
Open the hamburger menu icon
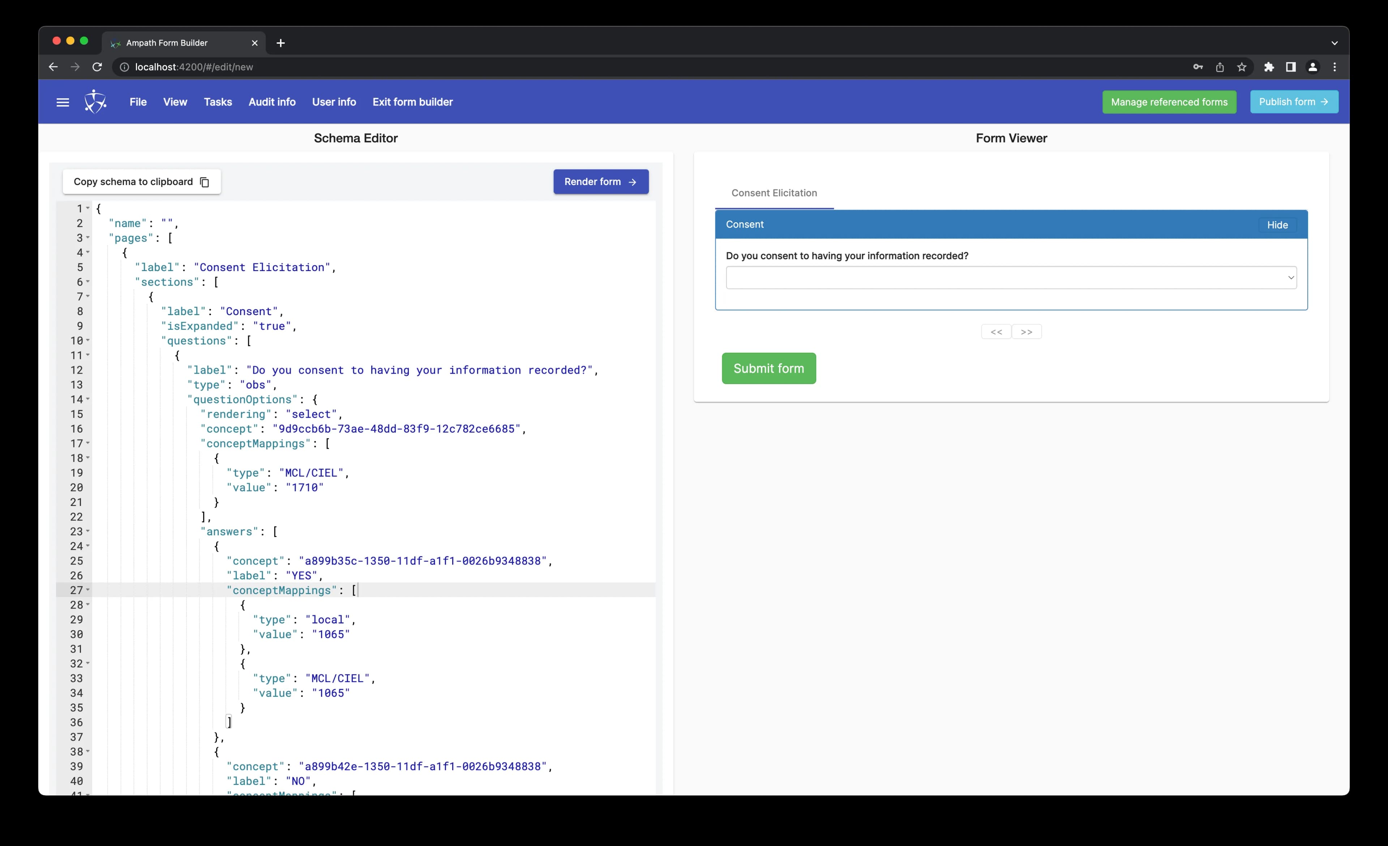click(x=63, y=101)
